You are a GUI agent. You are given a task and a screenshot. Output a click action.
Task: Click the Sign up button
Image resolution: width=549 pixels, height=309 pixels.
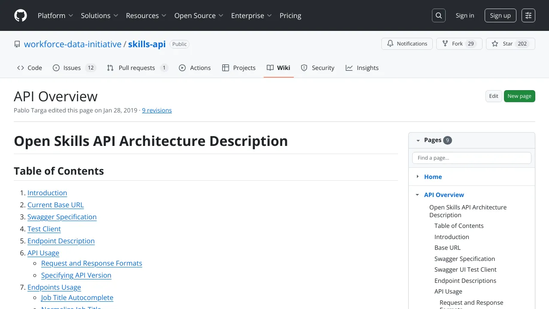(501, 15)
